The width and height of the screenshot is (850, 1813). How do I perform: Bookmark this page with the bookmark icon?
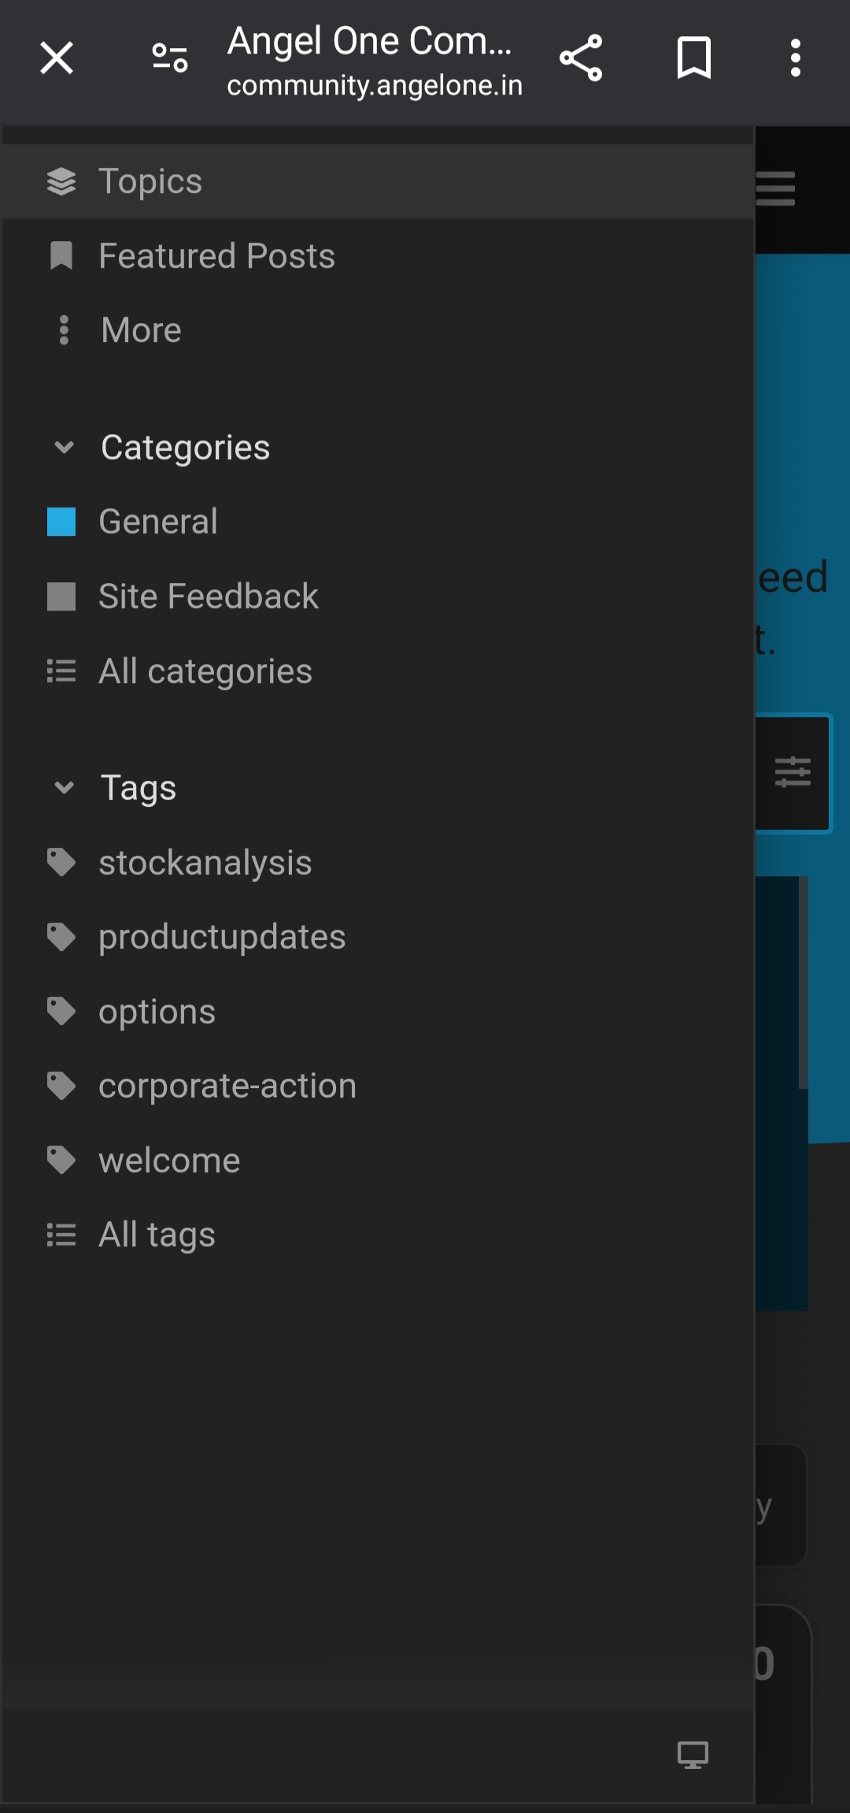click(x=693, y=58)
